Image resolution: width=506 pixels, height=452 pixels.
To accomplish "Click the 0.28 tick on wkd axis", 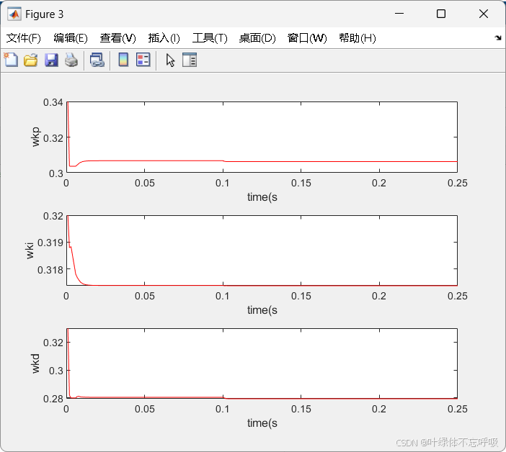I will point(53,399).
